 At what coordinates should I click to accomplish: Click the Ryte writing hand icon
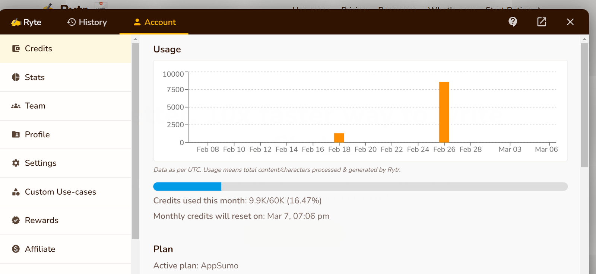16,22
